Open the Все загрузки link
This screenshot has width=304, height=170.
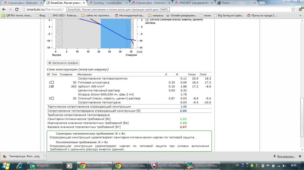(286, 156)
